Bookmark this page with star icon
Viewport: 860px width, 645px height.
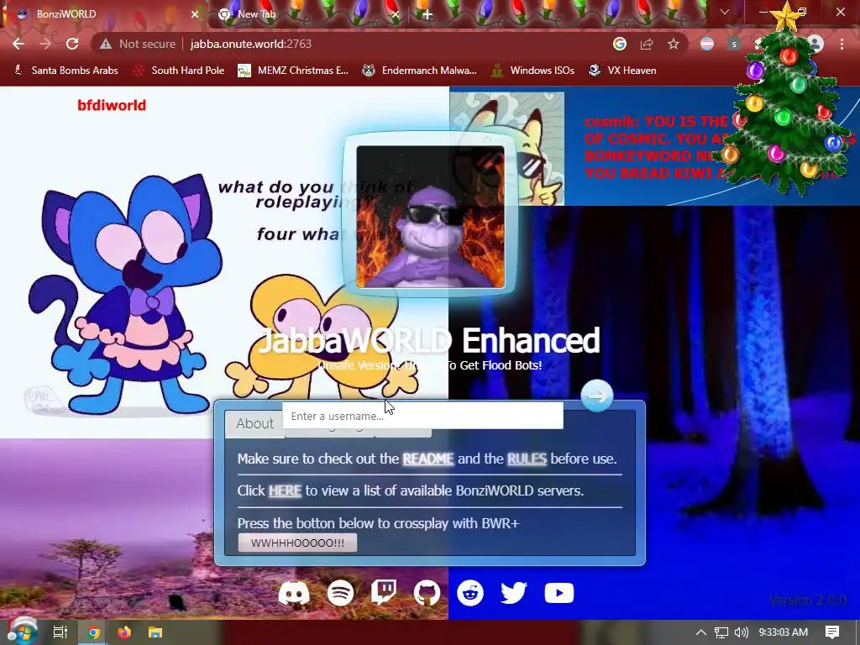coord(674,44)
